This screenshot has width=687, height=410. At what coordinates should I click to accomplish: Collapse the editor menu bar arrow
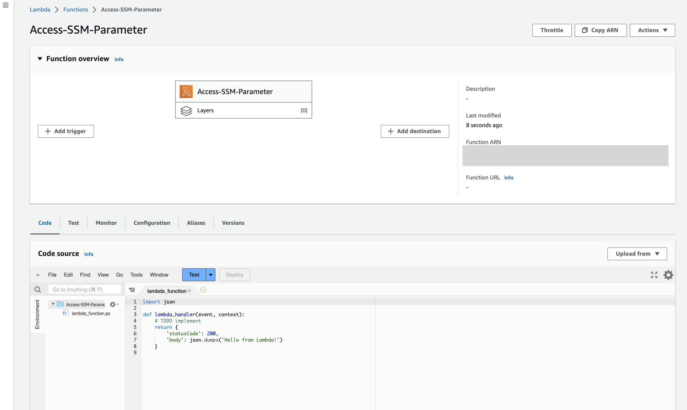38,275
